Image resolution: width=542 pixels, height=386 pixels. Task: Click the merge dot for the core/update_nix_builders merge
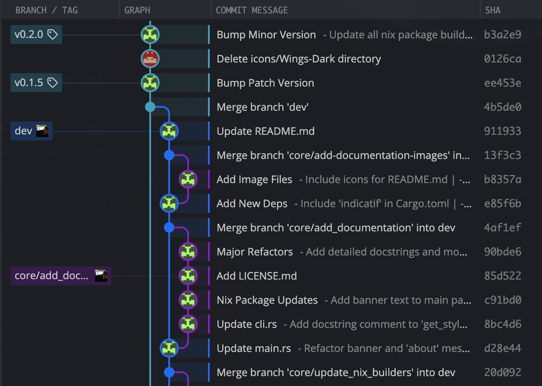[169, 372]
